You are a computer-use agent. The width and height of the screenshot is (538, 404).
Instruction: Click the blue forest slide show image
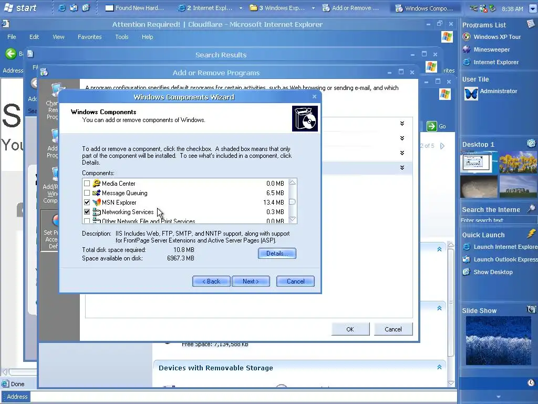[x=498, y=340]
